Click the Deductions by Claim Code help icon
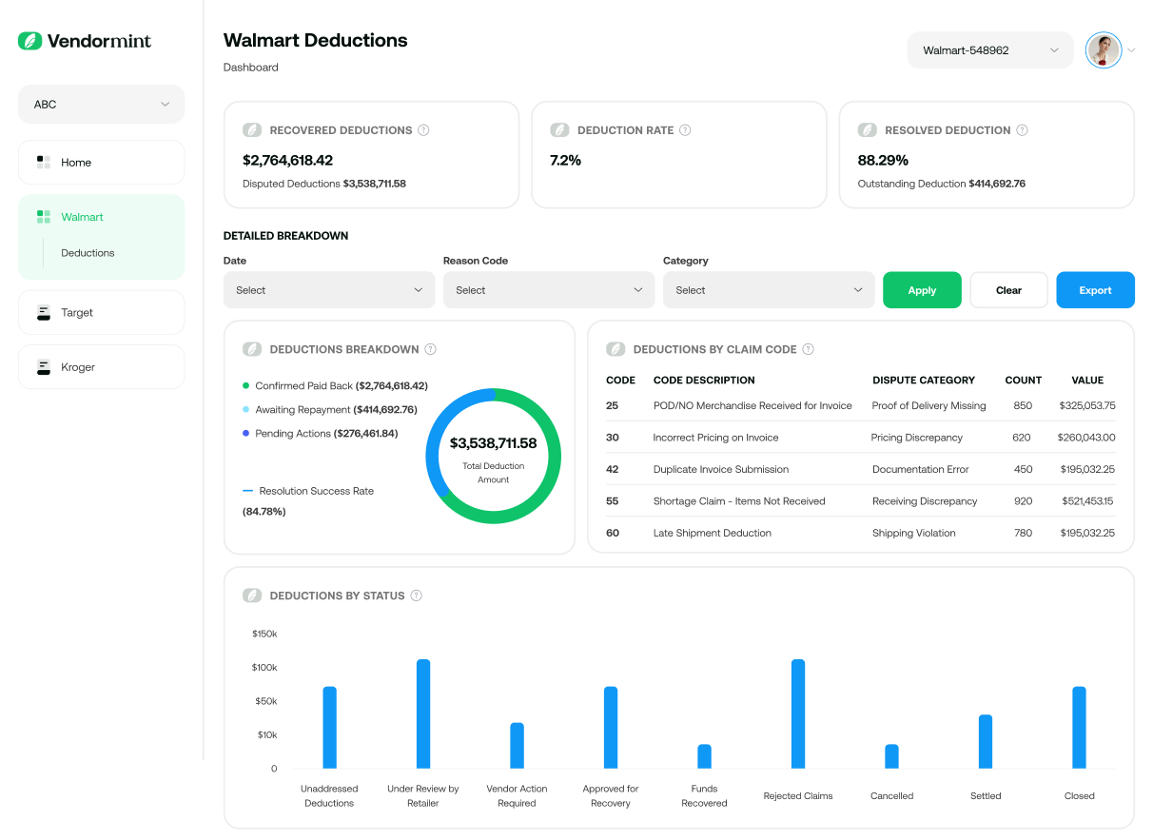Viewport: 1153px width, 840px height. pyautogui.click(x=808, y=349)
